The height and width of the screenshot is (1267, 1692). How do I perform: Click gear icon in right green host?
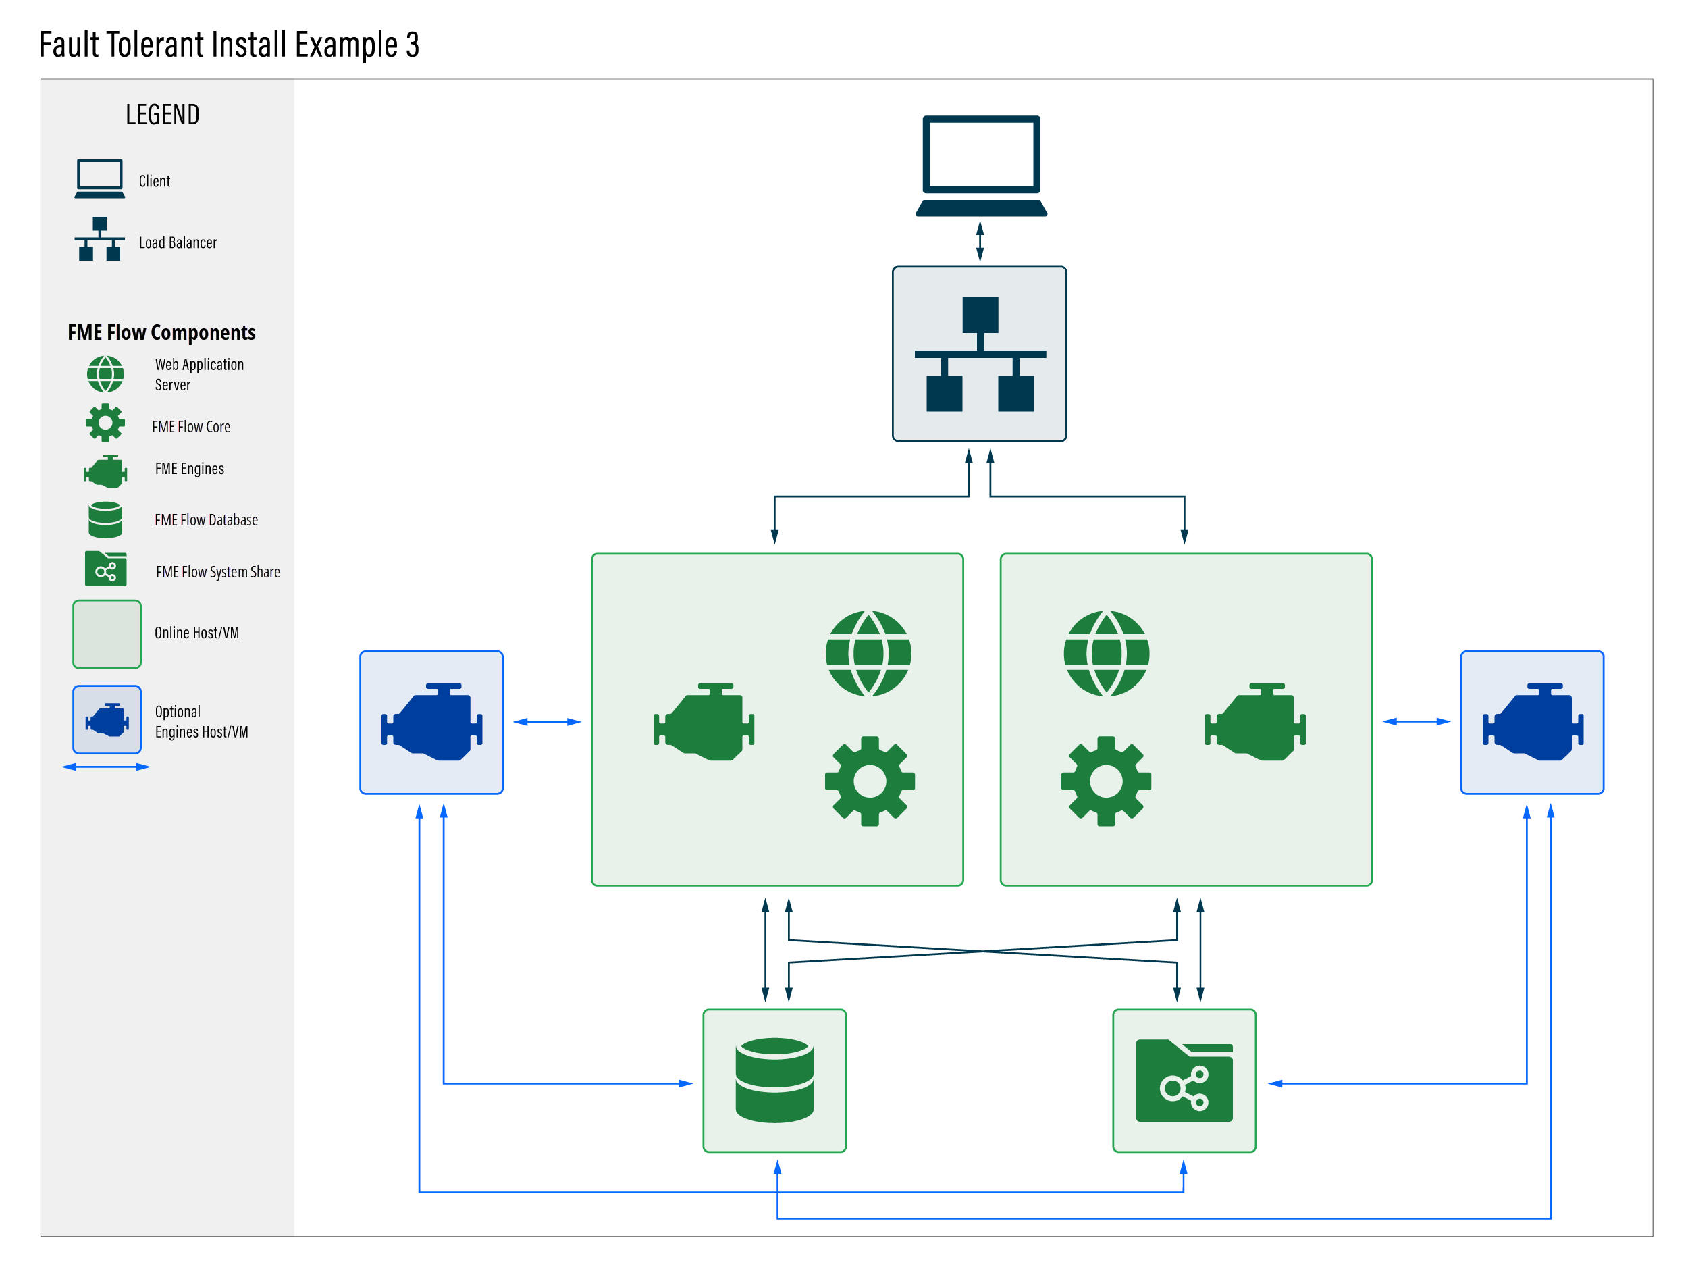tap(1105, 781)
